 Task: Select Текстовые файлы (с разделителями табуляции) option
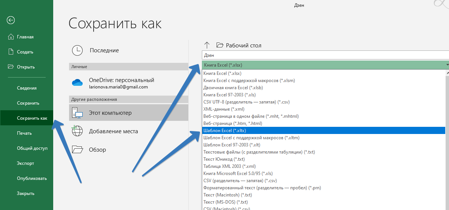[324, 152]
